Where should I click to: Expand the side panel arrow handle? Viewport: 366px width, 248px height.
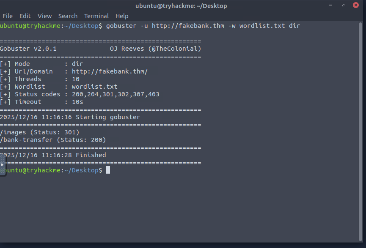[x=2, y=164]
